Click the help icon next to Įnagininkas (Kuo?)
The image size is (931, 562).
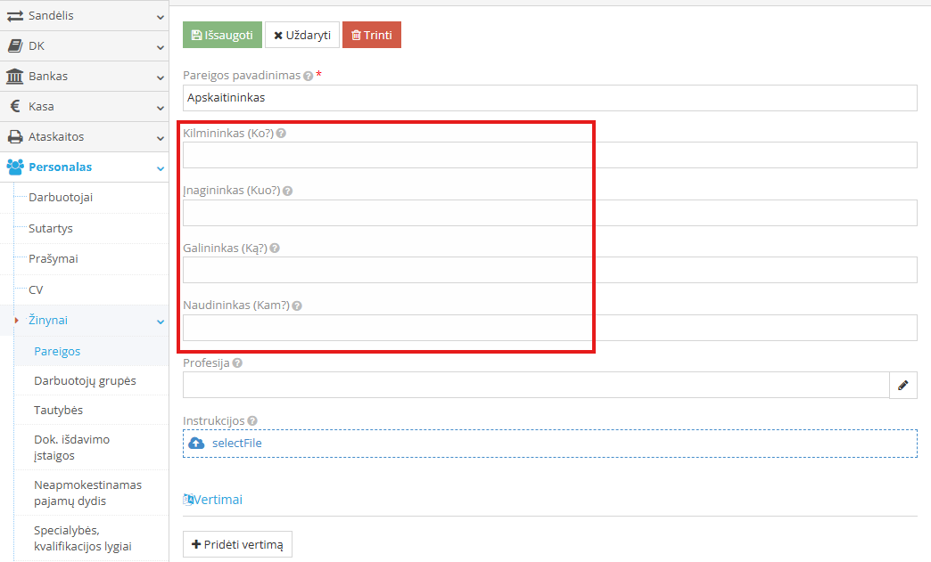287,191
